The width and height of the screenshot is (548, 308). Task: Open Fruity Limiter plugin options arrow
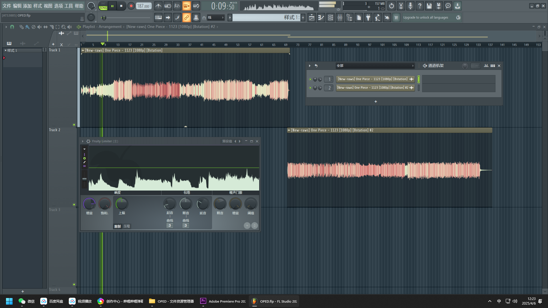[83, 141]
